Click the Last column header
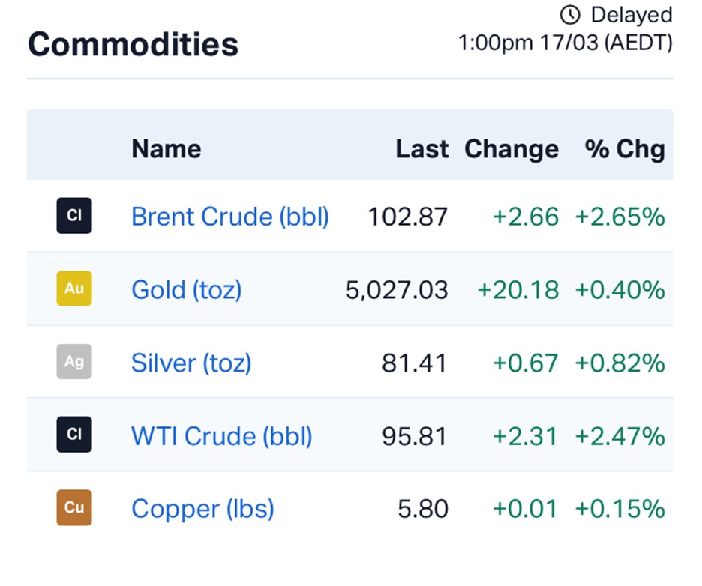The height and width of the screenshot is (586, 702). 422,148
